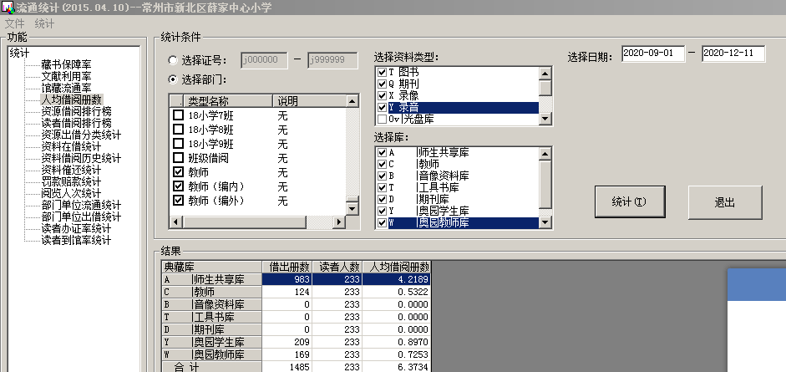Click the start date field 2020-09-01
The height and width of the screenshot is (372, 786).
pyautogui.click(x=653, y=54)
